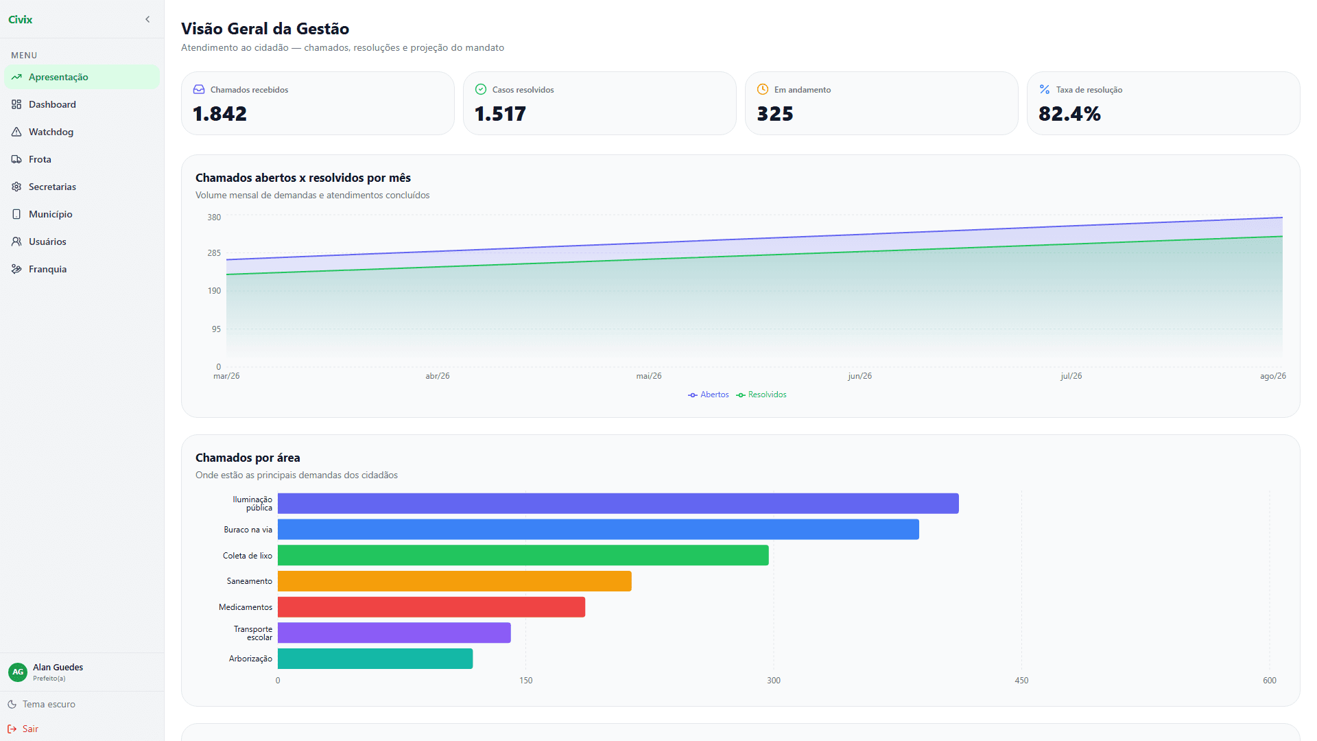The width and height of the screenshot is (1317, 741).
Task: Select Frota in the sidebar
Action: (82, 159)
